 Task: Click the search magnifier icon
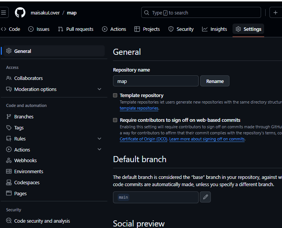[147, 13]
